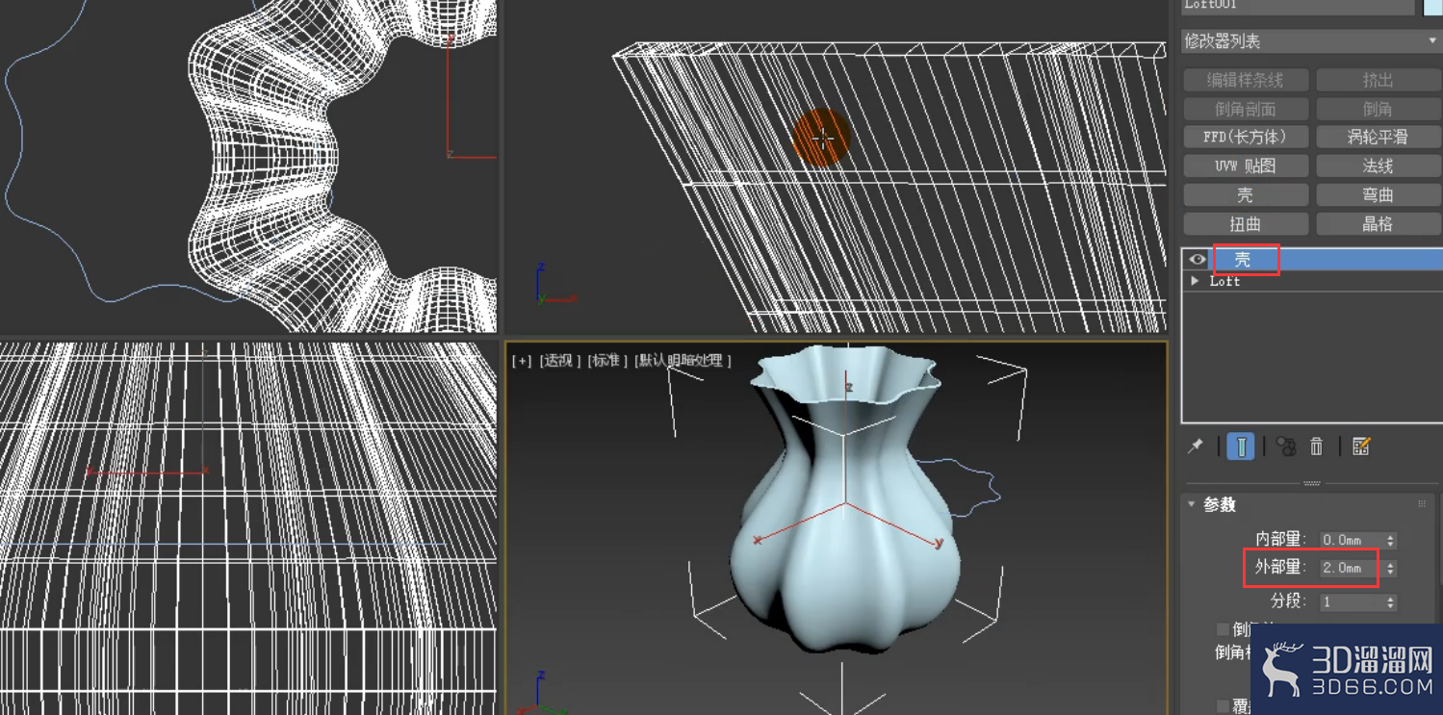Click the Loft001 object name field
This screenshot has width=1443, height=715.
pos(1298,6)
